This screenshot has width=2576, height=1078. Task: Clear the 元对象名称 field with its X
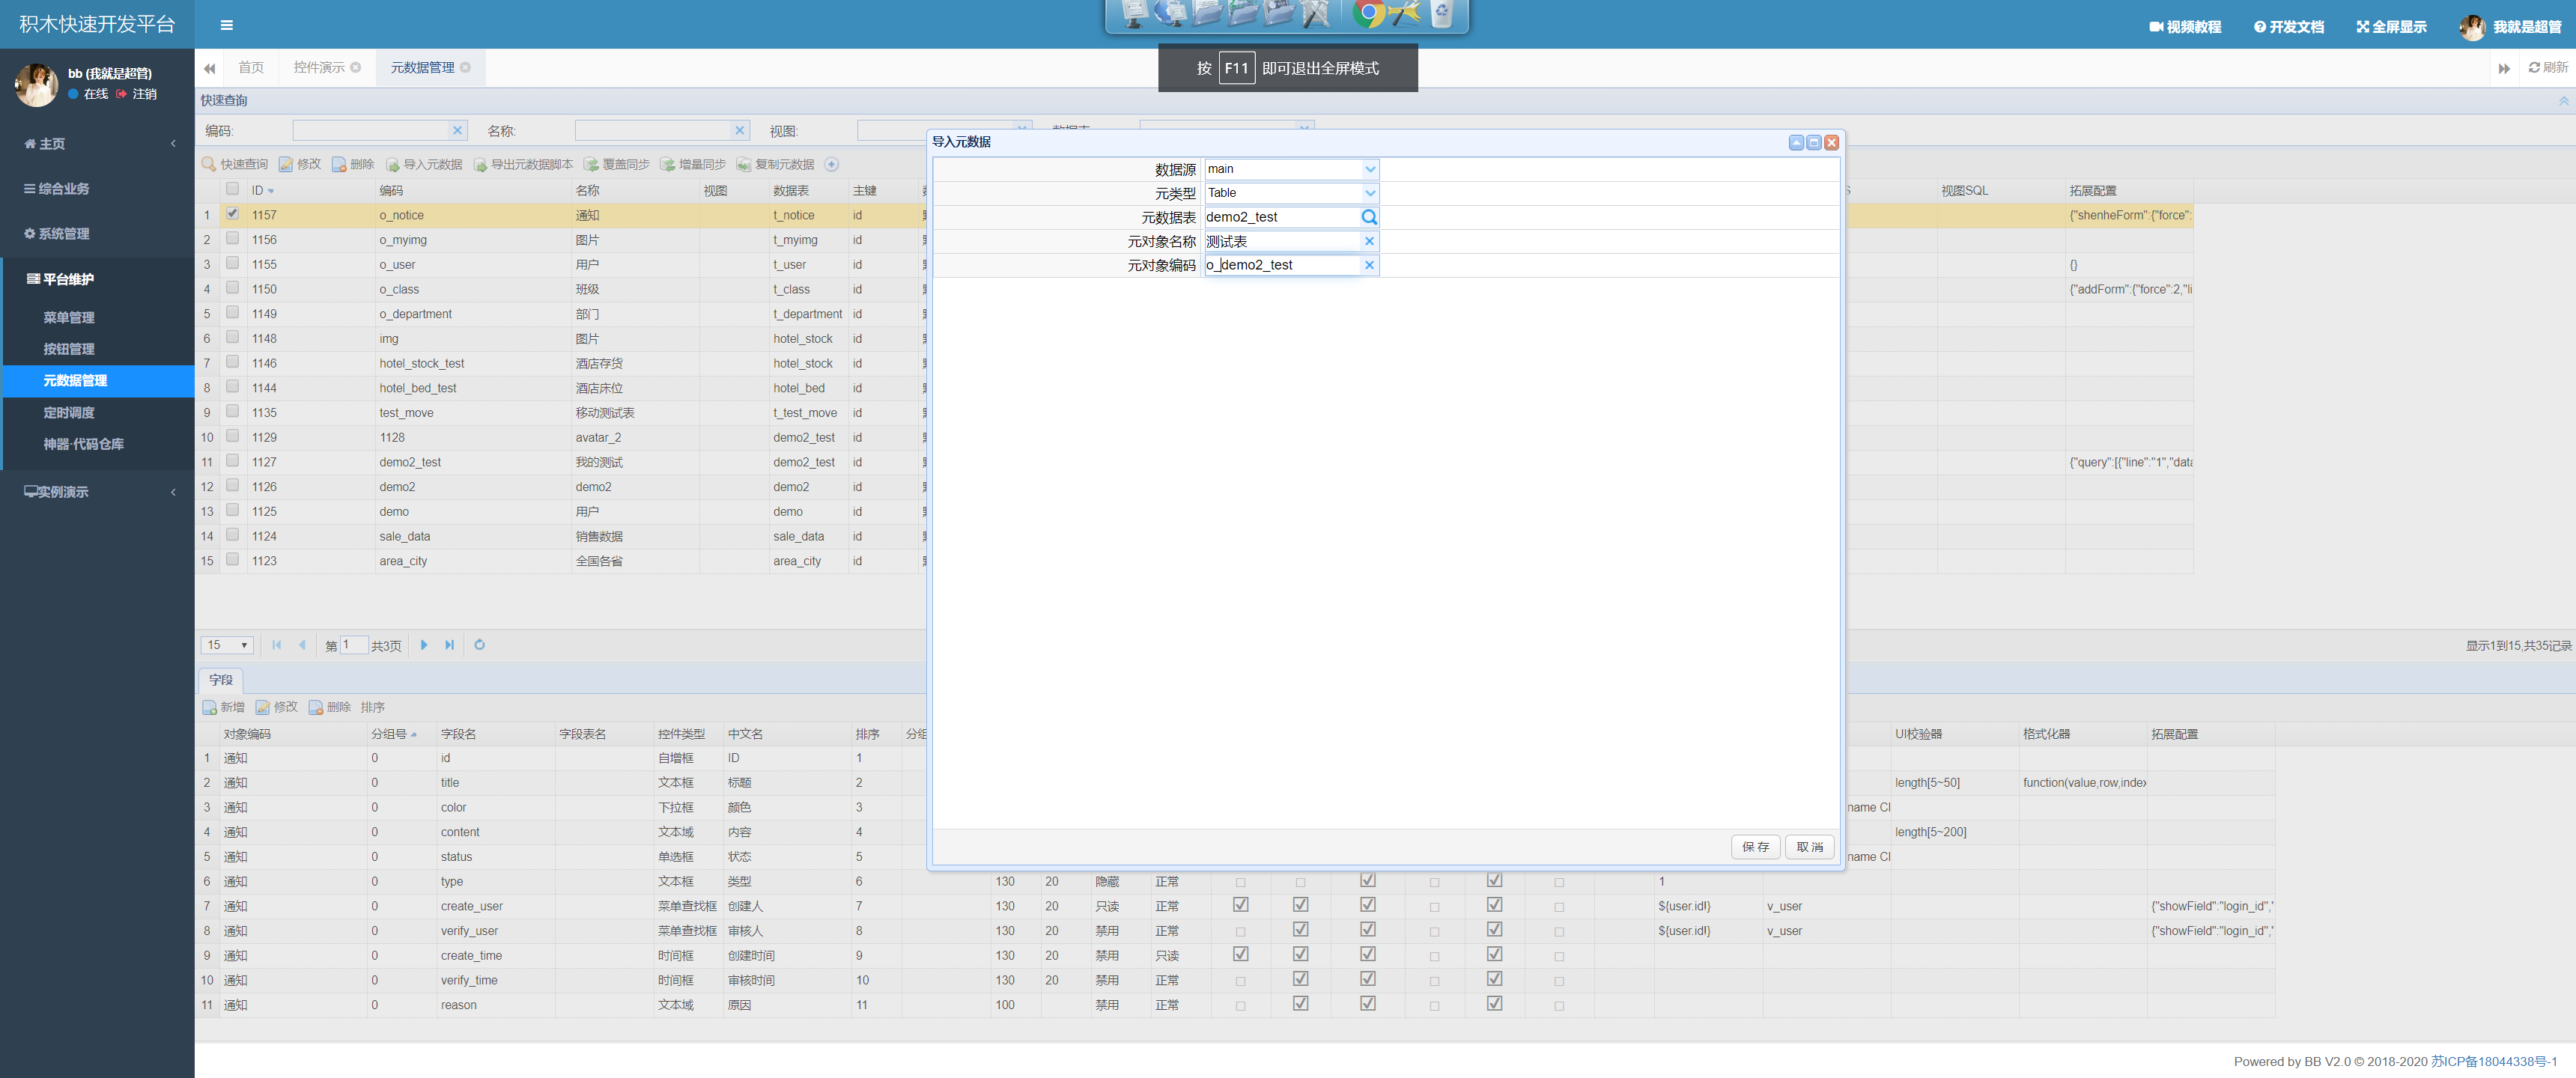(x=1369, y=241)
